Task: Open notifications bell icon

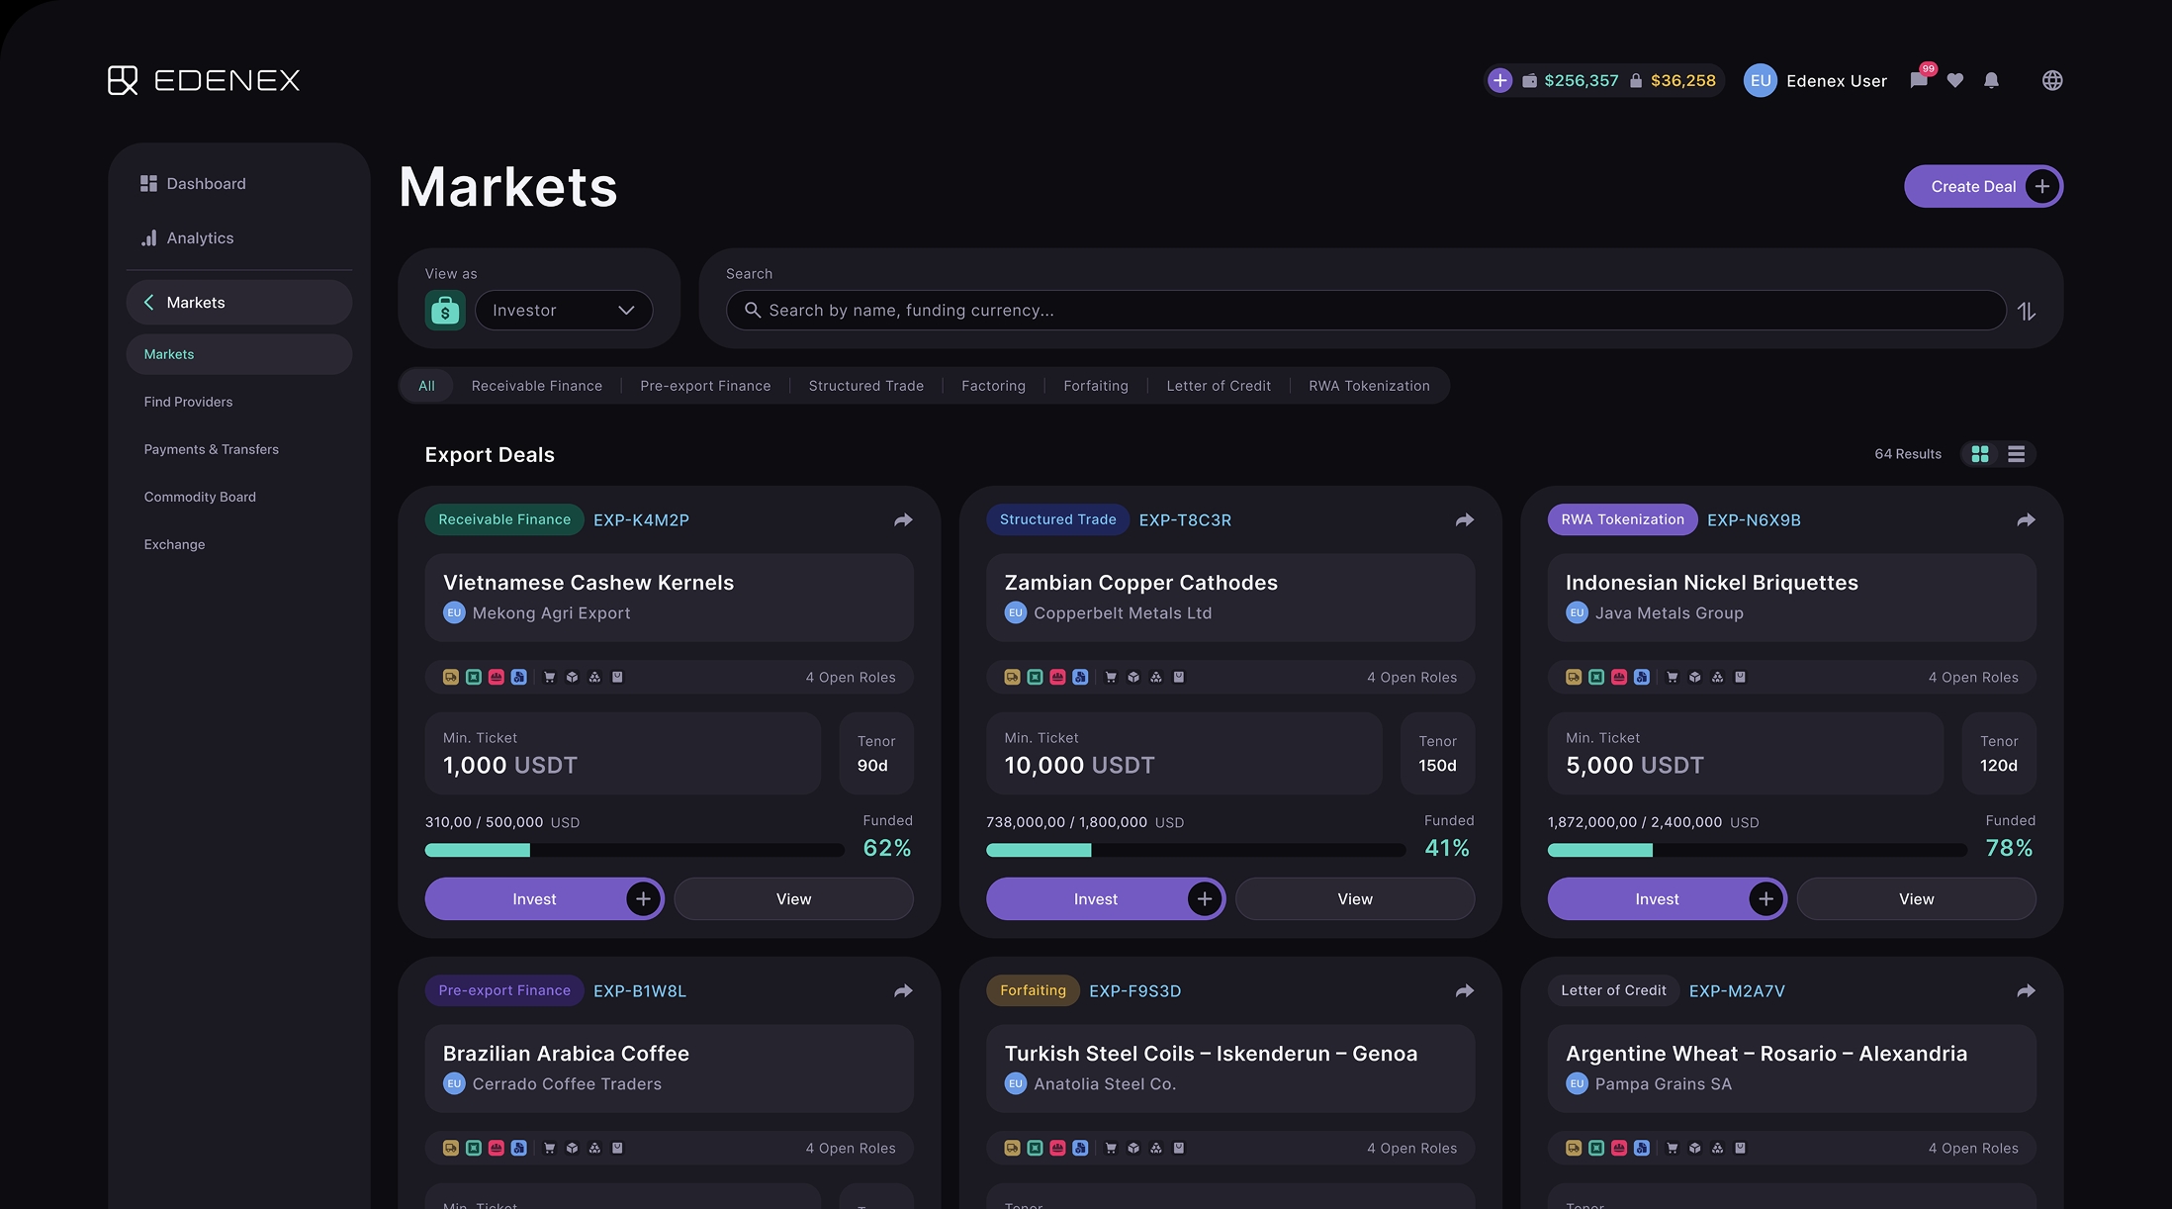Action: click(1992, 80)
